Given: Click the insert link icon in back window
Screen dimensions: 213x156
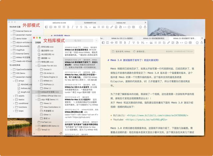Looking at the screenshot, I should (112, 27).
